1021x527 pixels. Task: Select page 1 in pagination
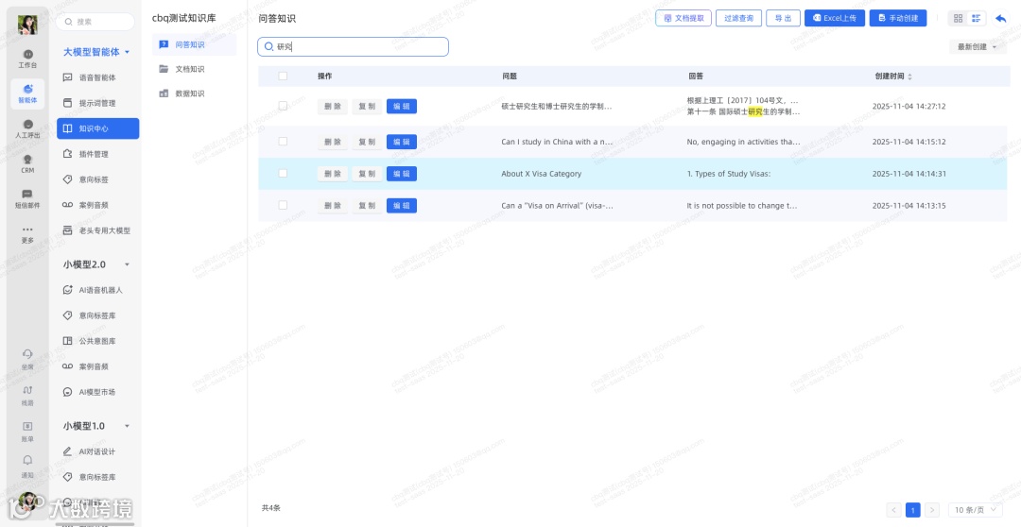point(913,510)
